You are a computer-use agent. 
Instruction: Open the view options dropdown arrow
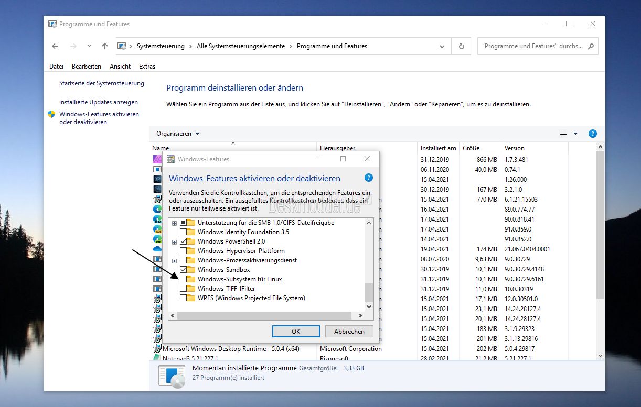pyautogui.click(x=575, y=134)
